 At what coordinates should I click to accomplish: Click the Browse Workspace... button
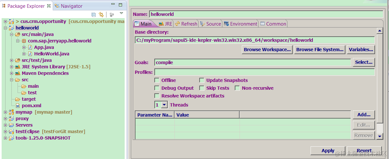[267, 50]
